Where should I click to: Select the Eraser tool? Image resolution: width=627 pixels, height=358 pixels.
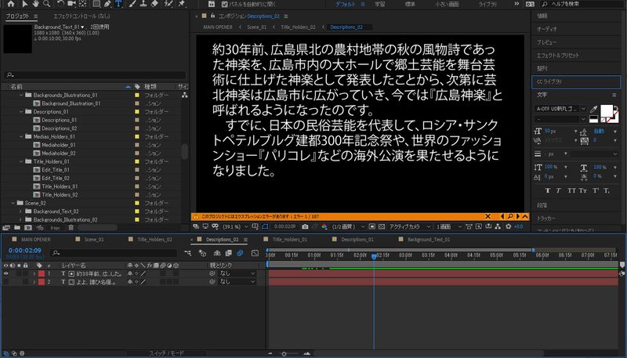click(156, 4)
